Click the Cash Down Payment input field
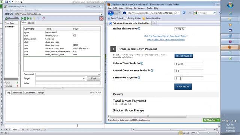 click(189, 78)
